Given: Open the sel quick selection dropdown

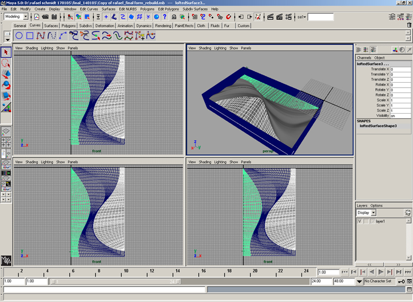Looking at the screenshot, I should tap(301, 17).
